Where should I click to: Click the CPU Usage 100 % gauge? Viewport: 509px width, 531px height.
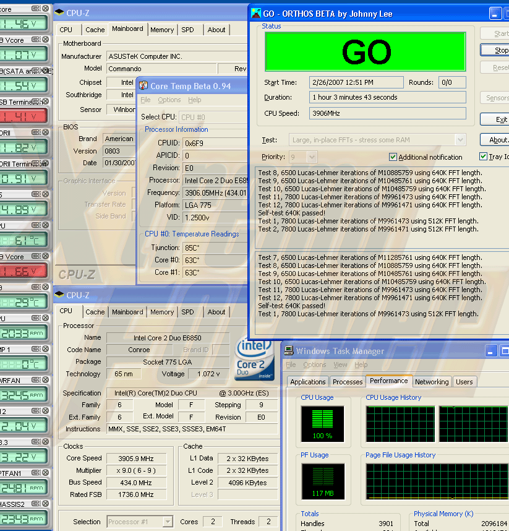point(322,424)
